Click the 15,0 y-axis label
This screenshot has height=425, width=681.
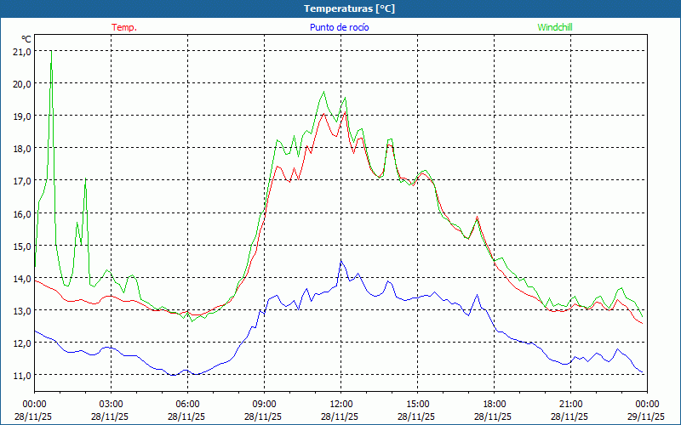pyautogui.click(x=22, y=245)
